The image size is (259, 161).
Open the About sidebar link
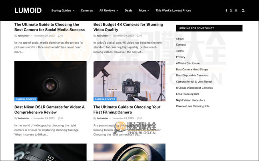[180, 39]
